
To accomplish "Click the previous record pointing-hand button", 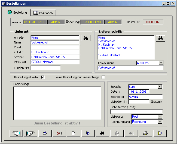I will (x=16, y=133).
